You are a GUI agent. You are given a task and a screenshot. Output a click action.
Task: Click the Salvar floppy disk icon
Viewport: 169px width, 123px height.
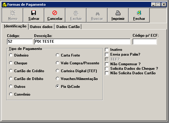click(34, 13)
